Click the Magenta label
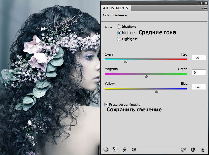Screen dimensions: 209x155 point(111,69)
